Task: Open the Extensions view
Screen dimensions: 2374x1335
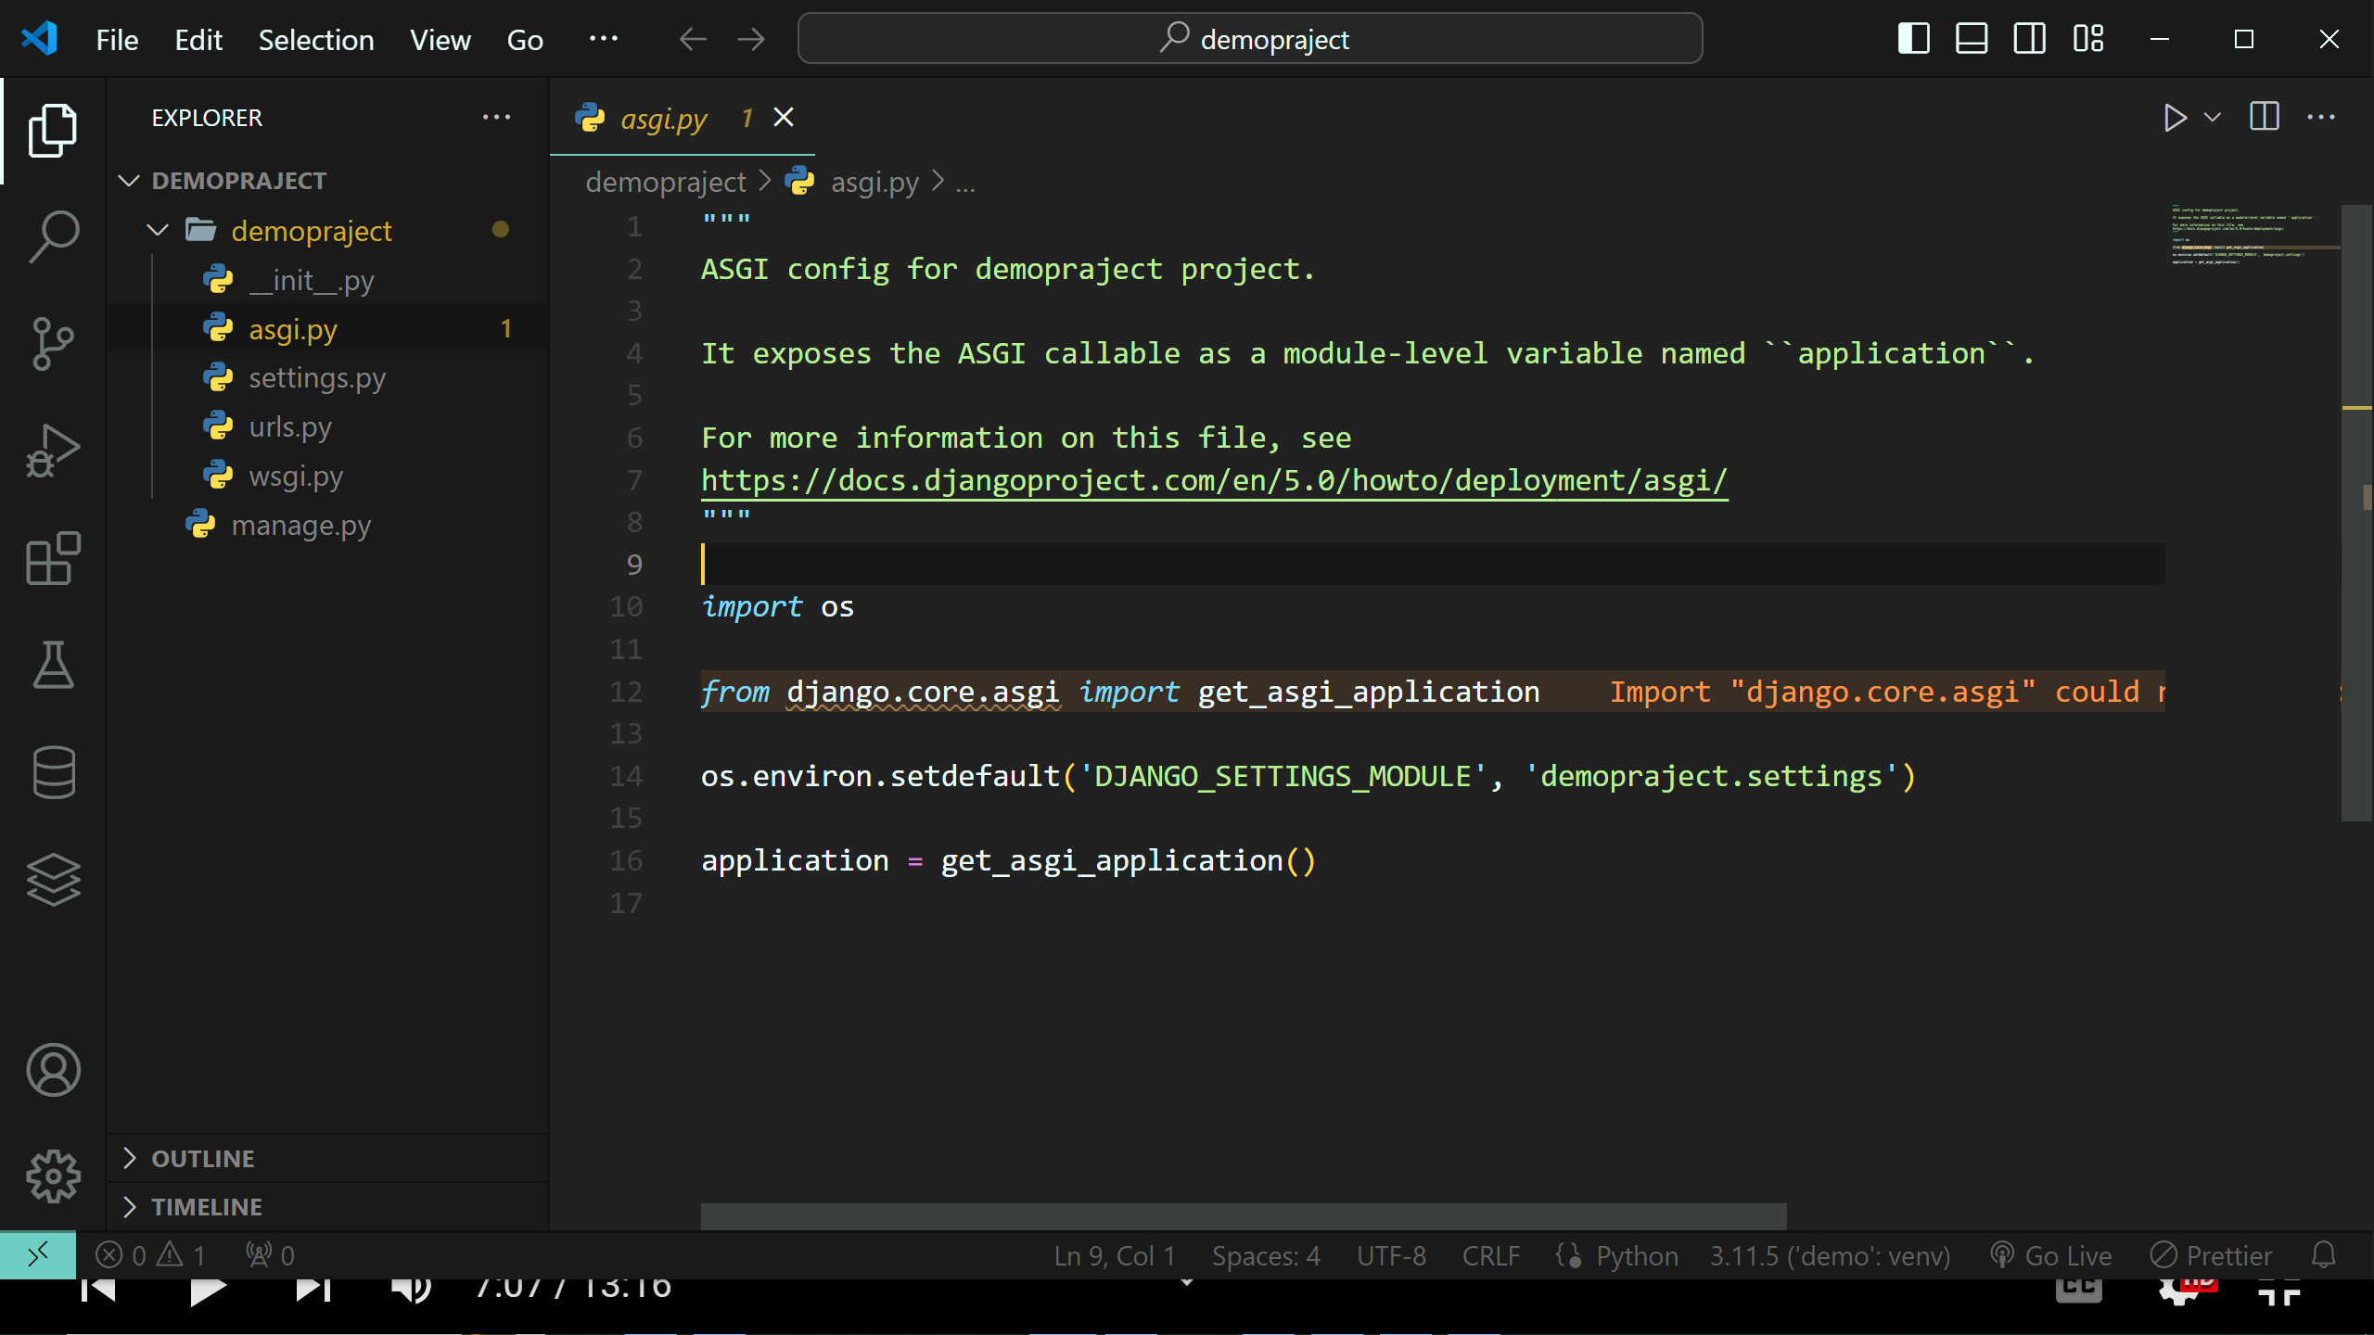Action: click(x=53, y=558)
